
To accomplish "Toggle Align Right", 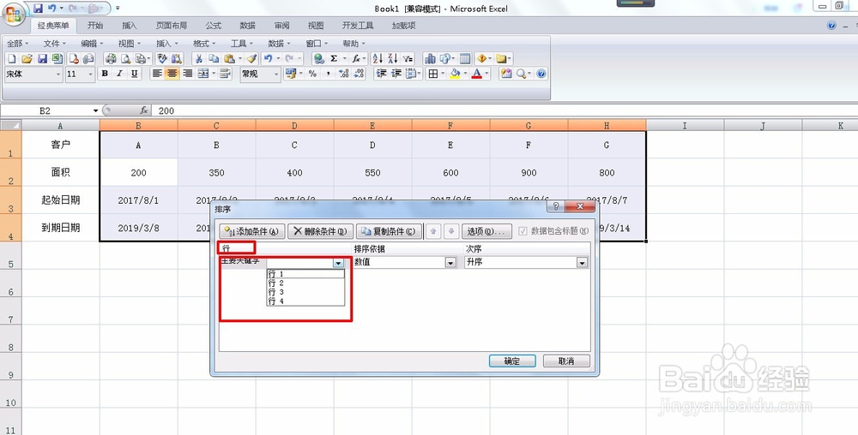I will (x=188, y=74).
